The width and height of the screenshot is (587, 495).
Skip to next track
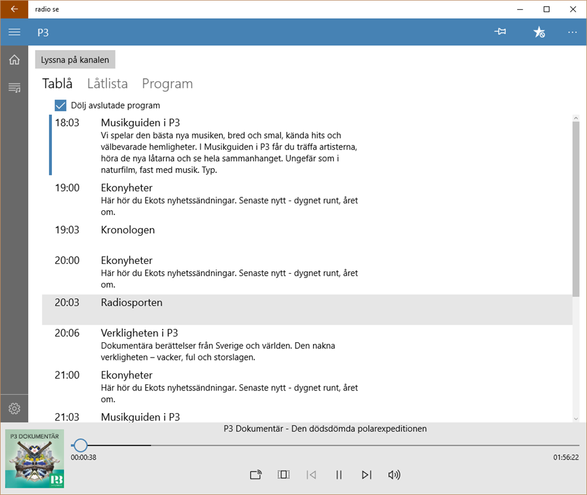click(x=366, y=475)
